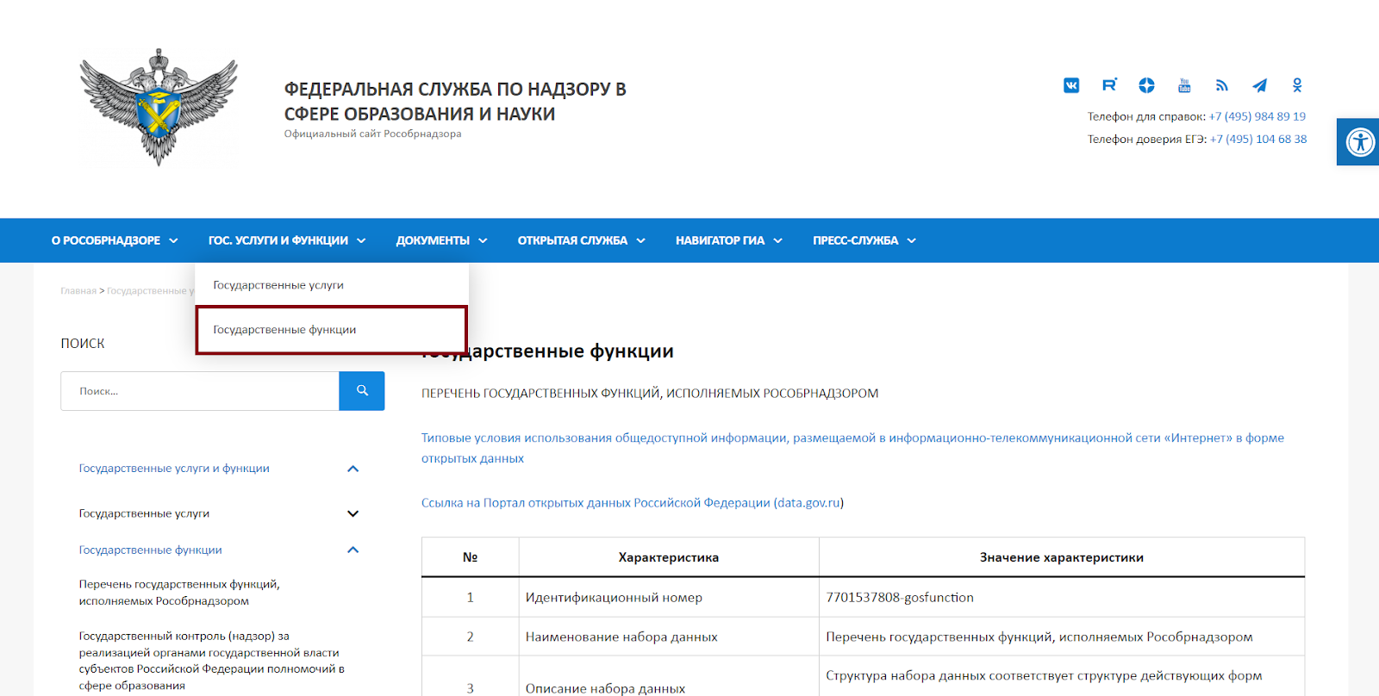Go to Главная breadcrumb link
Image resolution: width=1379 pixels, height=696 pixels.
(78, 291)
